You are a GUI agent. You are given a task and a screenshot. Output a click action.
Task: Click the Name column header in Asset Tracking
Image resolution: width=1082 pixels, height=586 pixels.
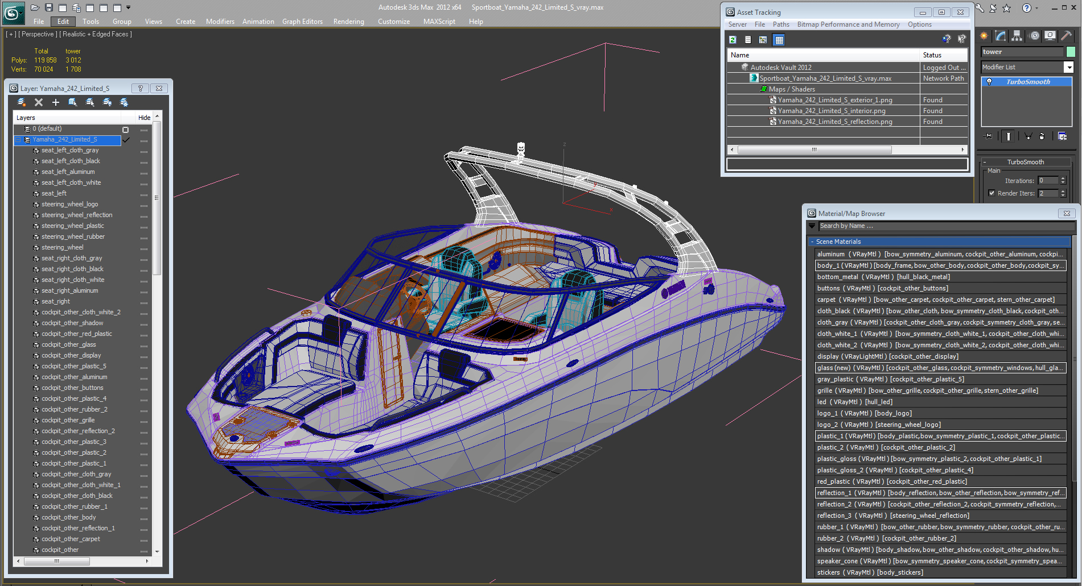coord(824,55)
